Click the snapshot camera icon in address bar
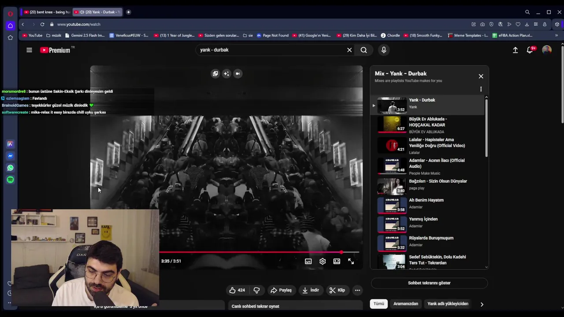 pos(482,24)
